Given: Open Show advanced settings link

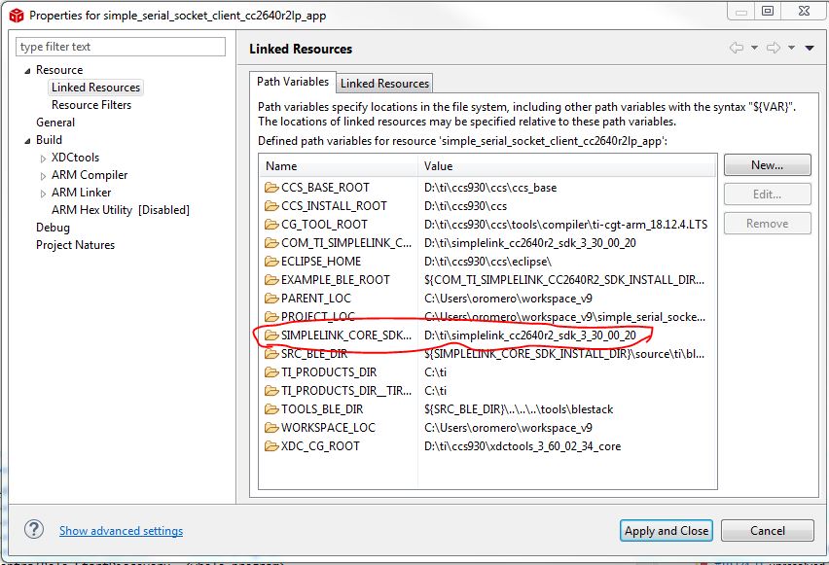Looking at the screenshot, I should point(121,531).
